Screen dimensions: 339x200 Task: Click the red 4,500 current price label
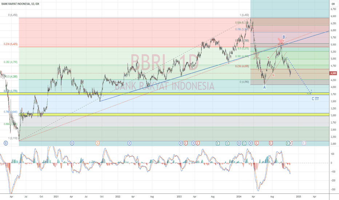click(x=333, y=73)
